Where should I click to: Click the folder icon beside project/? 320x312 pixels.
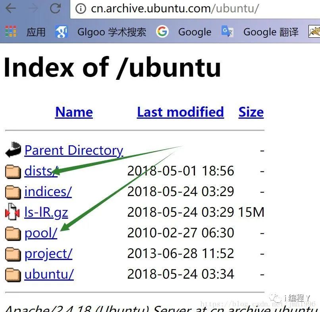[13, 254]
